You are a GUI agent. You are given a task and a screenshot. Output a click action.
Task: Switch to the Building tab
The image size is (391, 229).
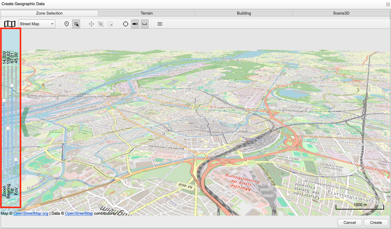click(x=244, y=13)
